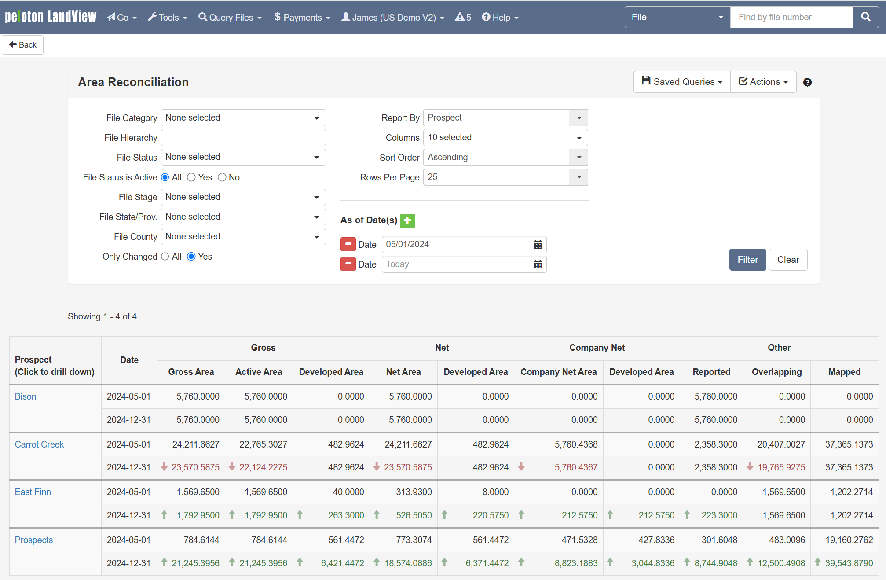Select All for Only Changed
886x580 pixels.
165,257
